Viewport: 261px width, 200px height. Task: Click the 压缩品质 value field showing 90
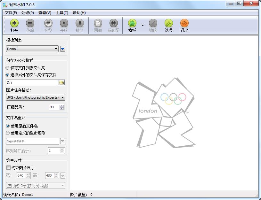pos(54,107)
